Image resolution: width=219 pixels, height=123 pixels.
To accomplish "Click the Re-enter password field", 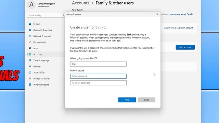I will click(x=98, y=83).
